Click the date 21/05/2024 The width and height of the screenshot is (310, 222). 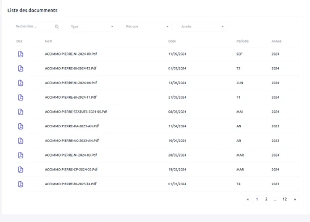point(177,97)
